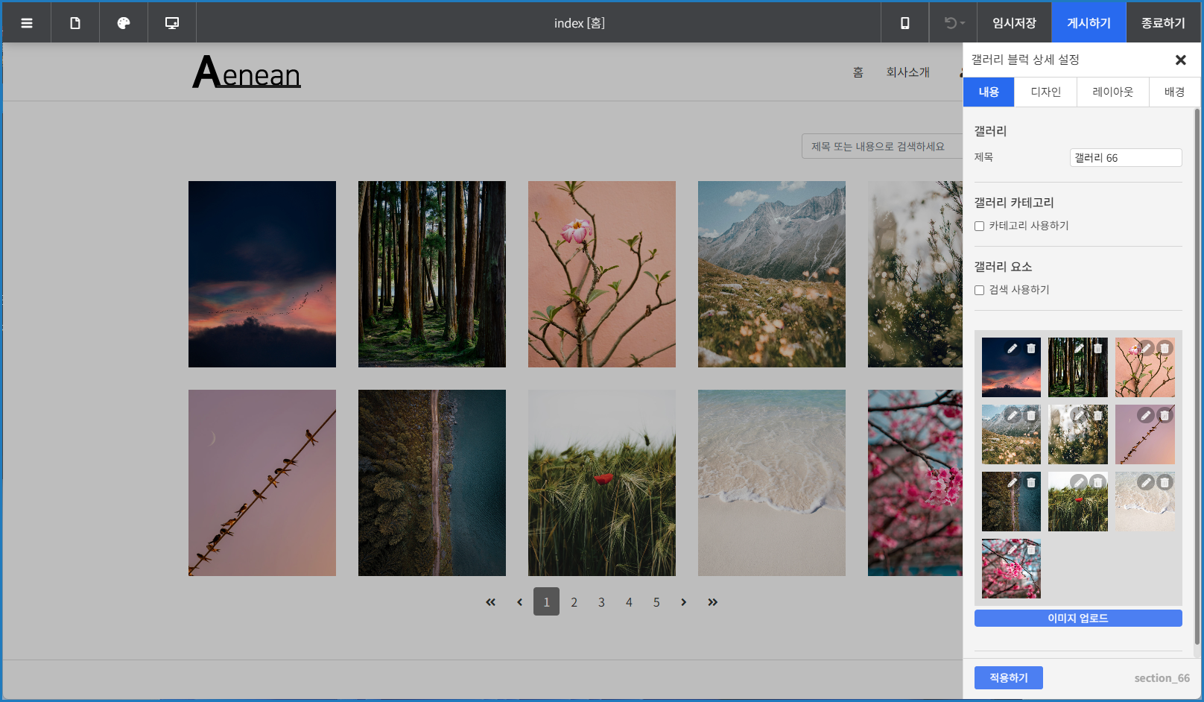Delete the cherry blossom thumbnail image
1204x702 pixels.
tap(1031, 549)
